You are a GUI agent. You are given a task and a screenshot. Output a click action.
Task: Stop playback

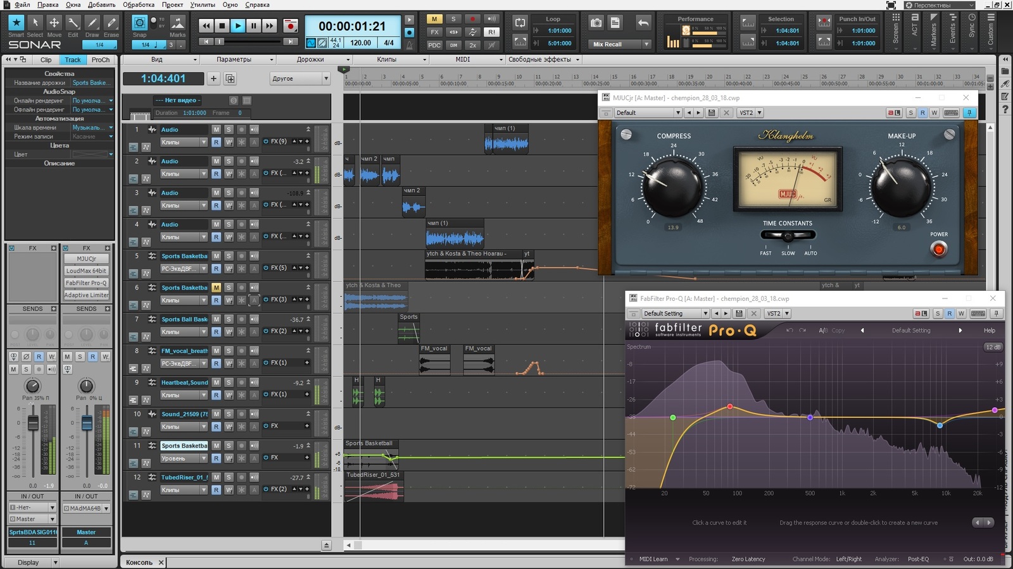222,26
